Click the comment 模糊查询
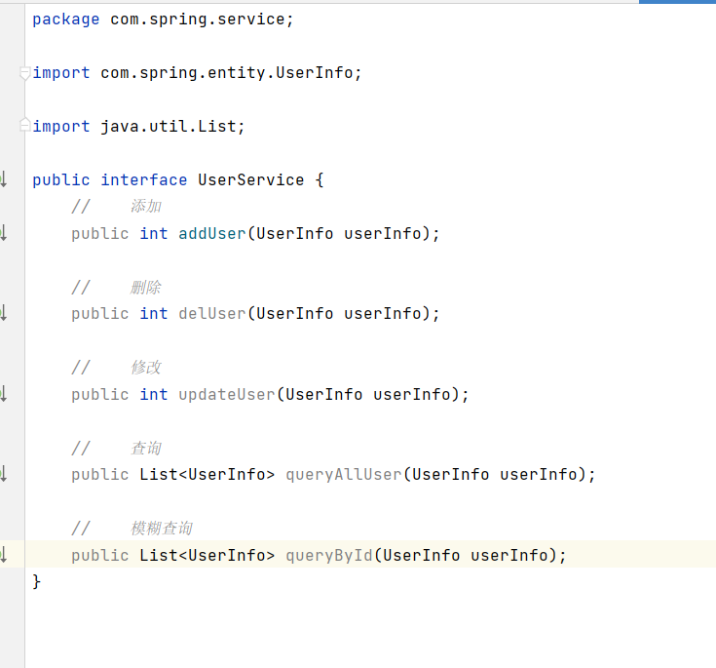 (x=162, y=529)
